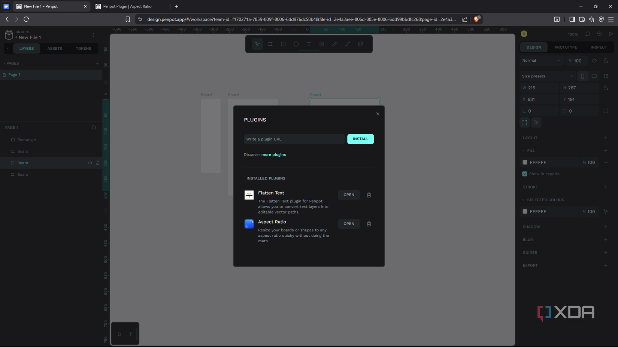Toggle visibility of the selected Board layer
Screen dimensions: 618x347
coord(90,163)
